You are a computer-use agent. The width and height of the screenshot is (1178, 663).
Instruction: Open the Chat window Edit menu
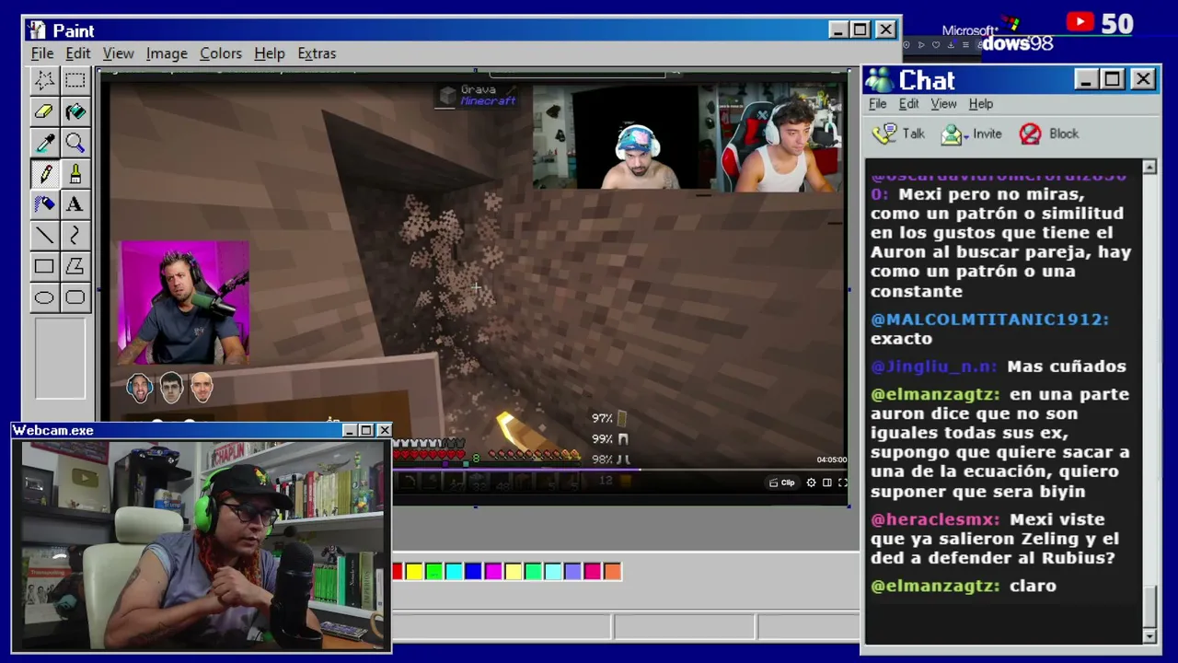tap(909, 104)
